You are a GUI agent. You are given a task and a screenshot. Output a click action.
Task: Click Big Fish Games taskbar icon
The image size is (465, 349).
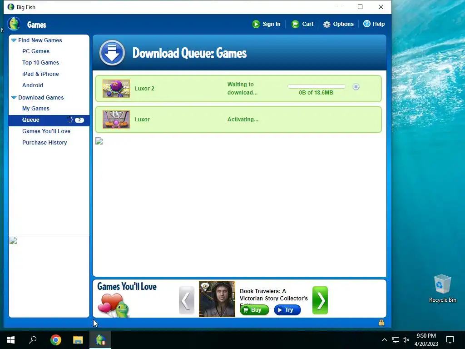tap(100, 340)
